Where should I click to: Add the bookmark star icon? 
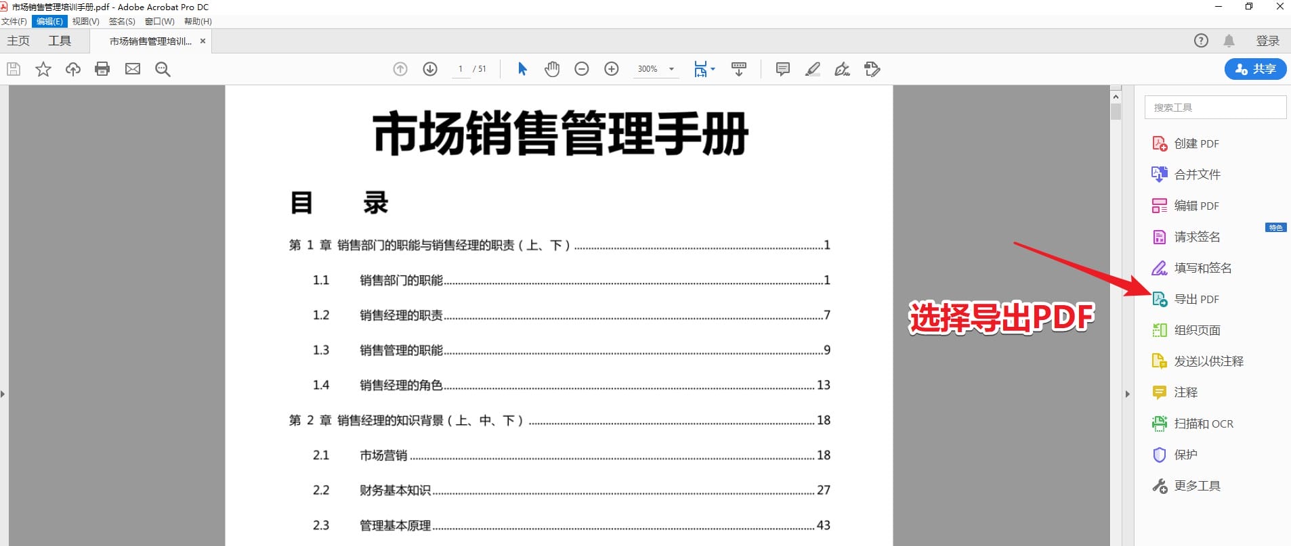[x=43, y=69]
